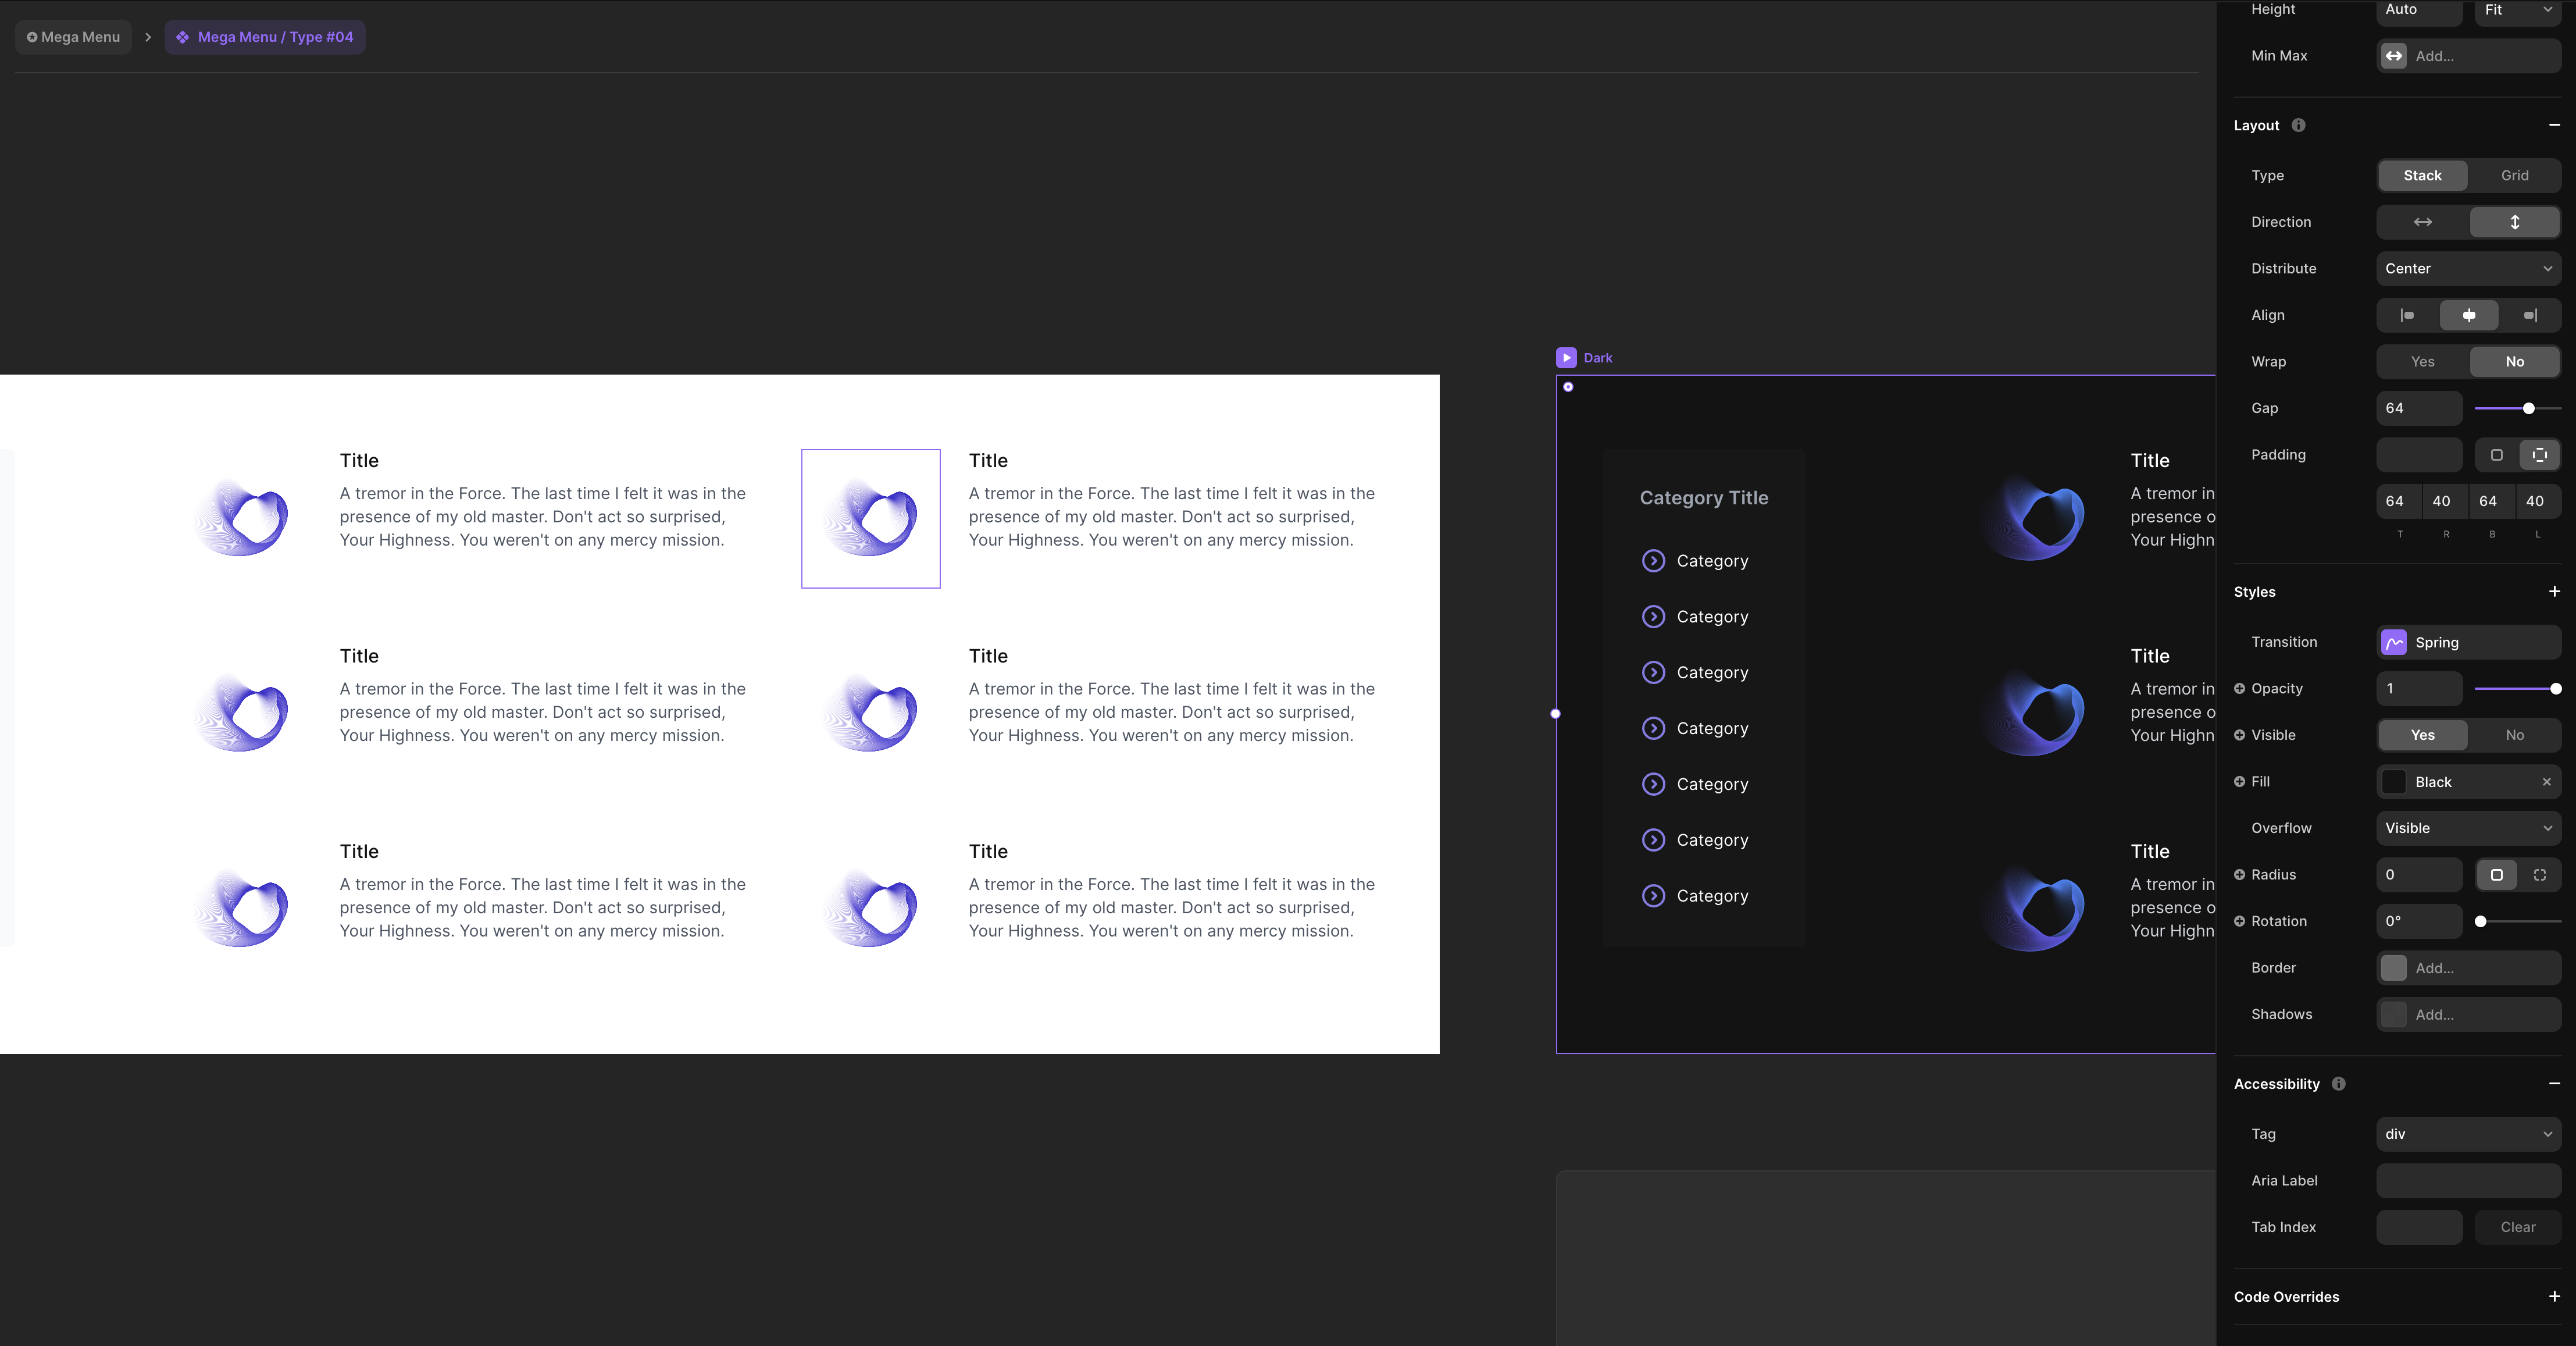The image size is (2576, 1346).
Task: Click the Radius value field
Action: (x=2419, y=874)
